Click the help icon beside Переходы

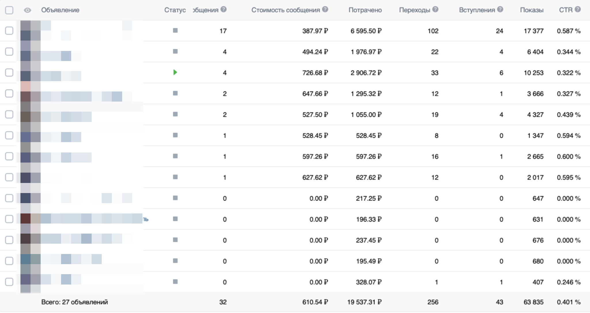pos(435,9)
